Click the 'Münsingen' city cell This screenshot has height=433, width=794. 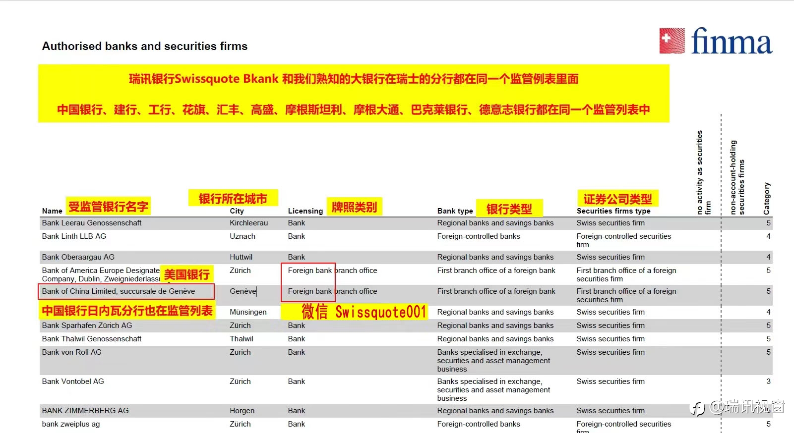pyautogui.click(x=248, y=312)
